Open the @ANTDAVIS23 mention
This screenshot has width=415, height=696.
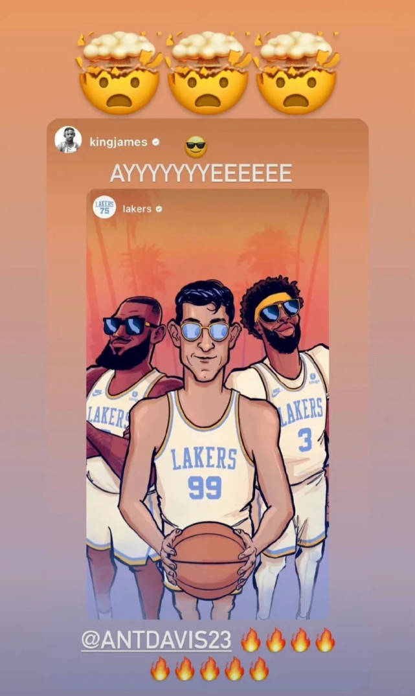click(156, 640)
